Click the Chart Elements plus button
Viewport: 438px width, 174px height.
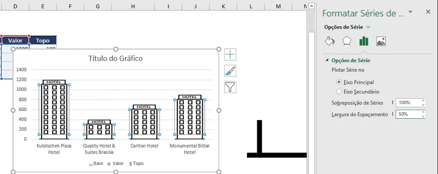[230, 54]
